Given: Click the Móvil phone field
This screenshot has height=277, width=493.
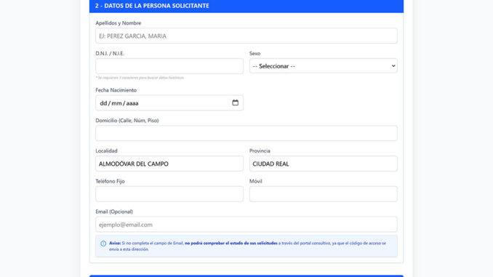Looking at the screenshot, I should (324, 194).
